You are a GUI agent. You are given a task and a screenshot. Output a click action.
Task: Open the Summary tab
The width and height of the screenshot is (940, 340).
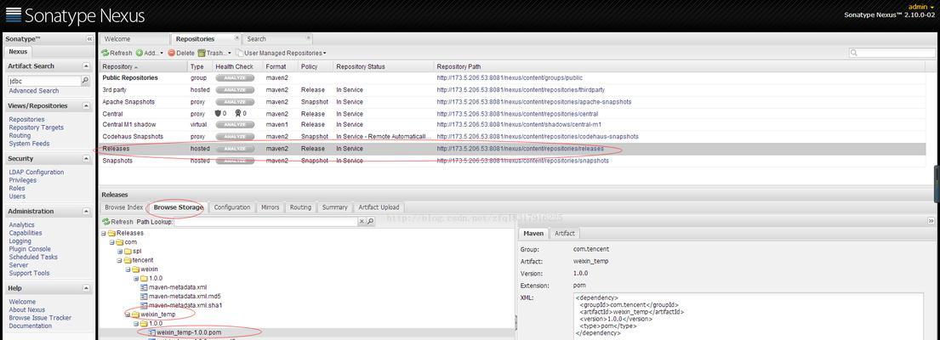(334, 207)
